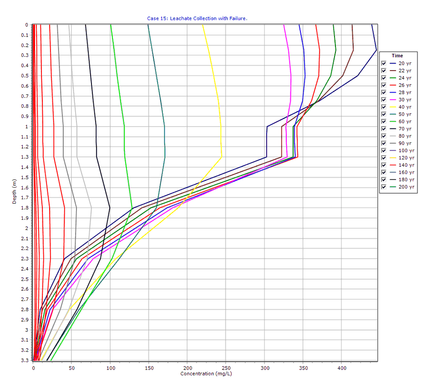Viewport: 426px width, 389px height.
Task: Select the '400' concentration axis tick label
Action: pos(342,368)
